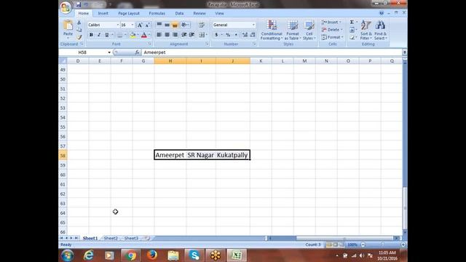Viewport: 466px width, 262px height.
Task: Open the font name Calibri dropdown
Action: tap(118, 25)
